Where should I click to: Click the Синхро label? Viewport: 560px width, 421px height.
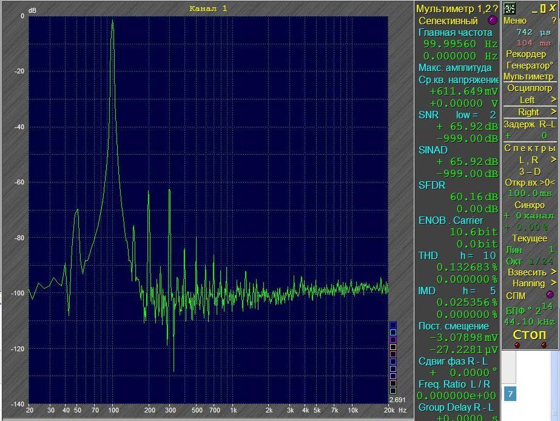529,205
